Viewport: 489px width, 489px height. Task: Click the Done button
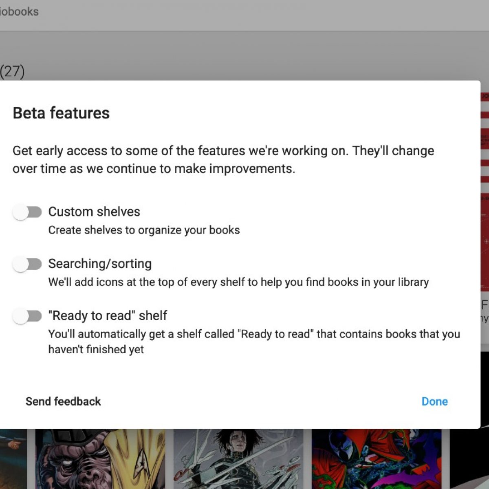pyautogui.click(x=434, y=401)
